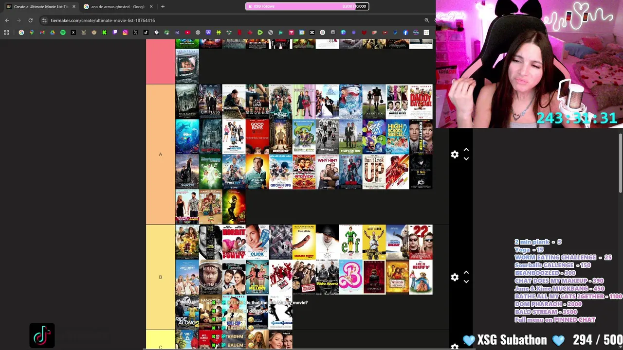
Task: Click the orange A tier label
Action: tap(160, 154)
